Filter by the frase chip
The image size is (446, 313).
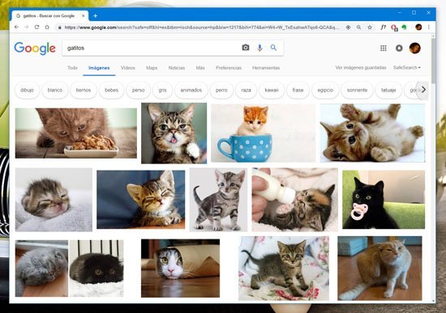(x=298, y=90)
